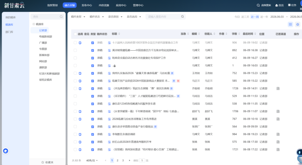Check the box for the 06-09 11:53 row
Screen dimensions: 302x165
[x=75, y=96]
